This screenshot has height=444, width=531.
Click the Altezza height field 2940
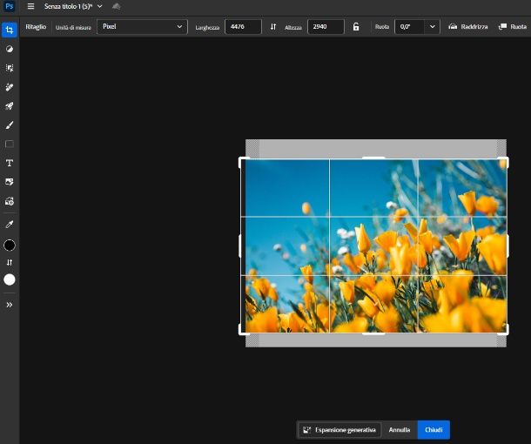(x=326, y=26)
